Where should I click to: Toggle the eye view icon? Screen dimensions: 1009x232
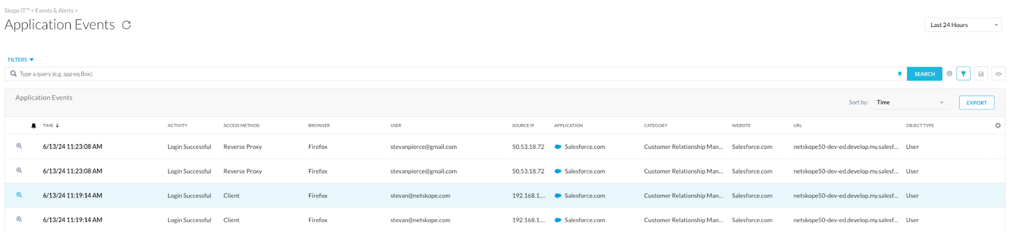point(998,74)
